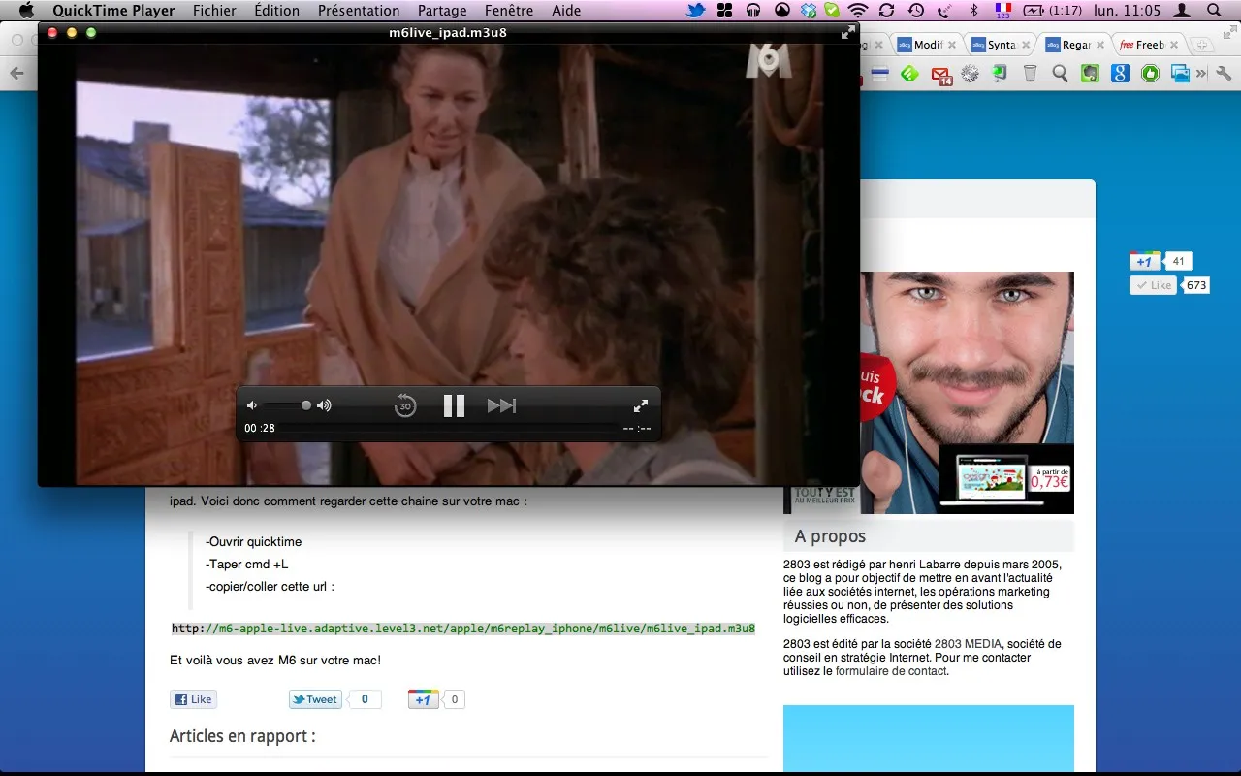Click the QuickTime playback progress bar
Screen dimensions: 1241x776
[x=448, y=428]
